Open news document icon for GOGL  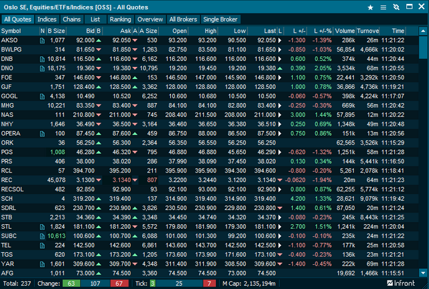click(x=42, y=96)
